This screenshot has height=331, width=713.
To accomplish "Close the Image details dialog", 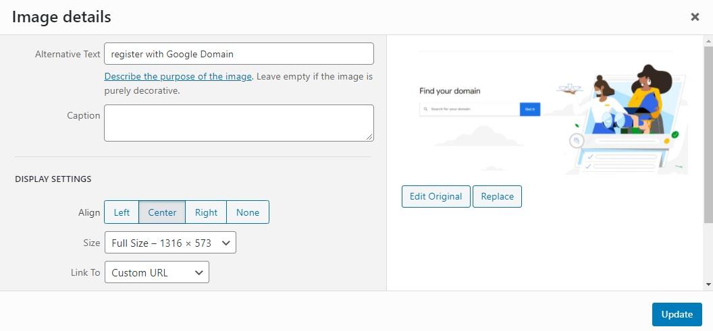I will 695,18.
